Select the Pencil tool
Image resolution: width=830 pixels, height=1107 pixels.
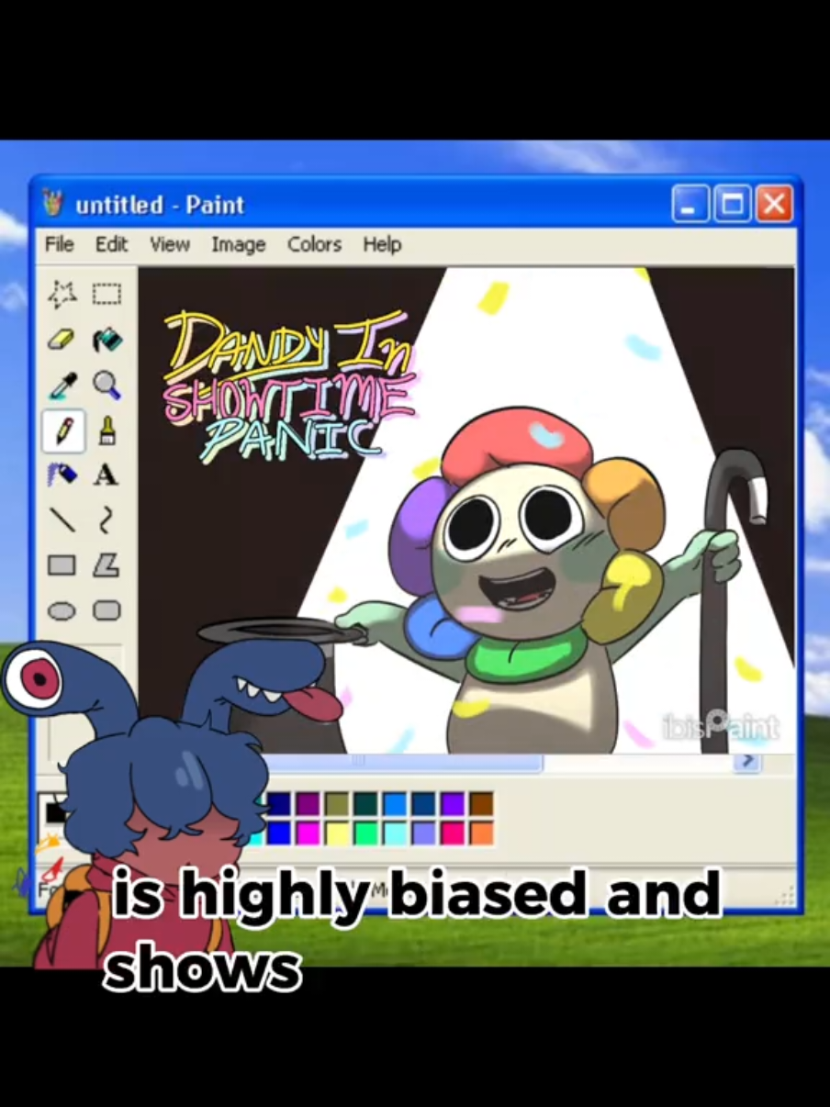[x=63, y=430]
